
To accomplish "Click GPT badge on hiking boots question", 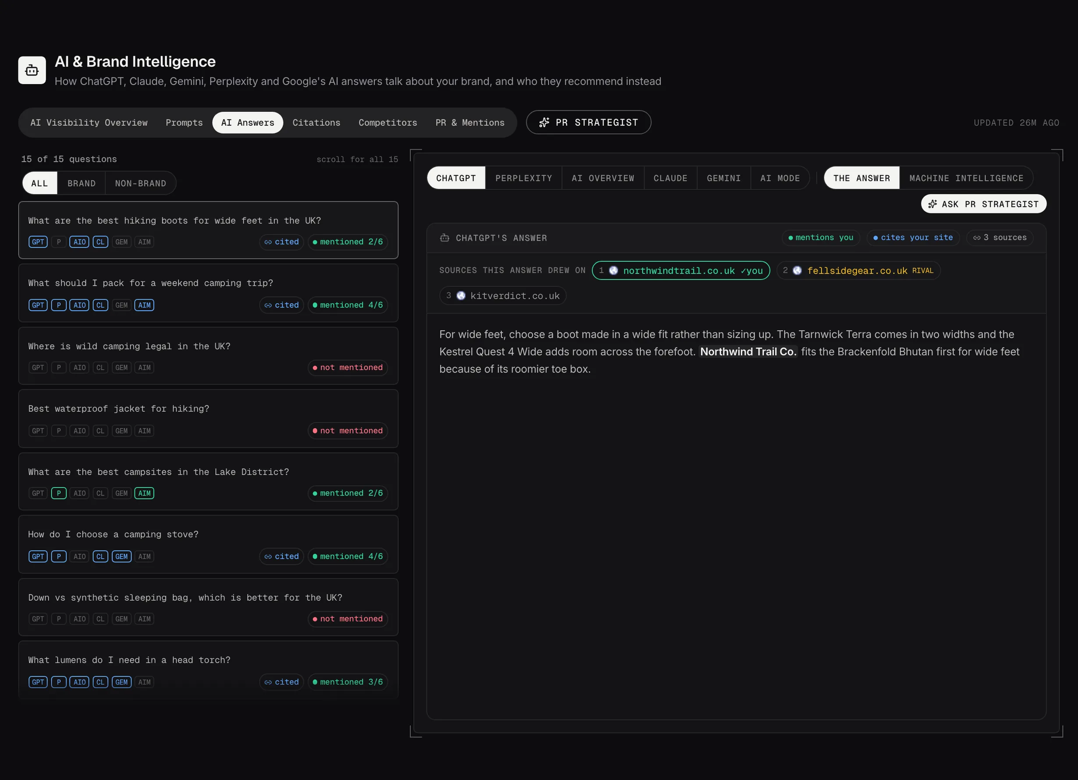I will tap(38, 242).
